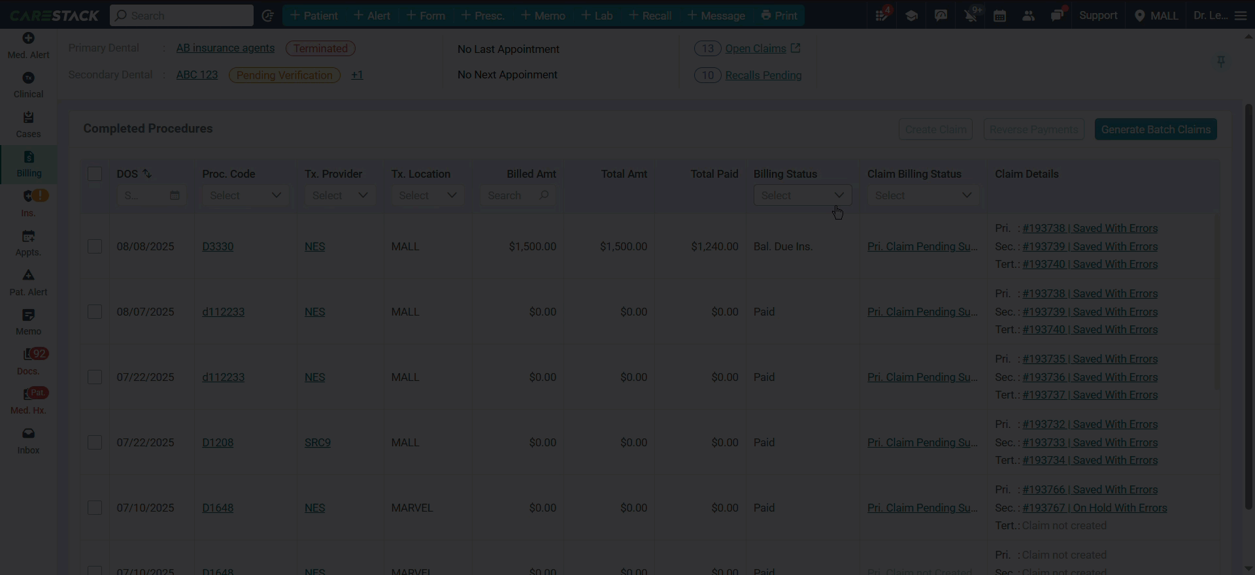Toggle the select-all checkbox in table header
Screen dimensions: 1255x575
[95, 174]
